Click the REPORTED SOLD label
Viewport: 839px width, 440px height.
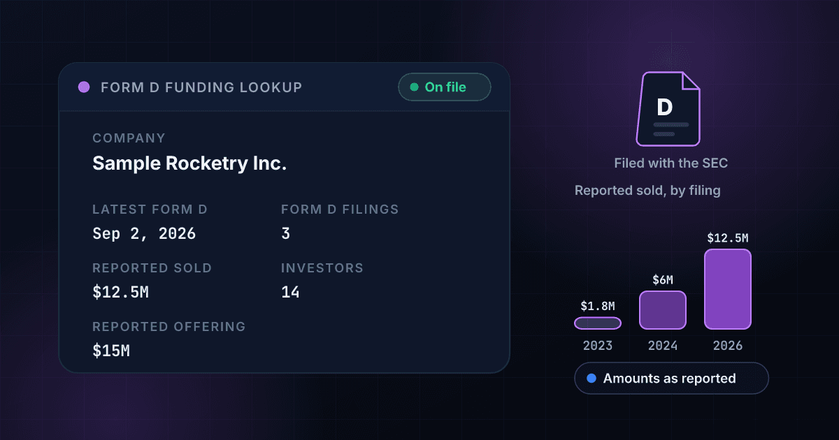(152, 267)
